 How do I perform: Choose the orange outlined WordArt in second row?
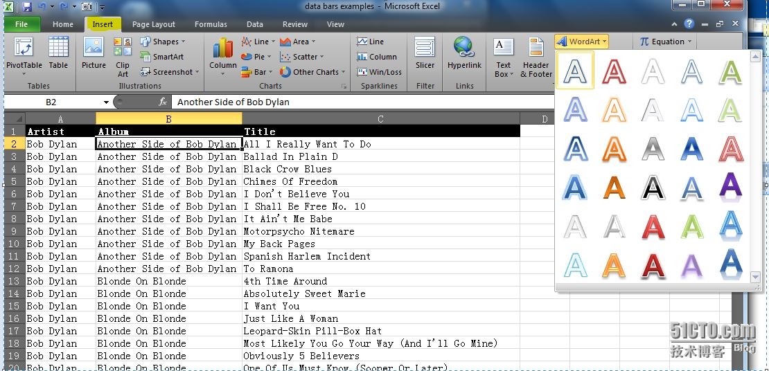pos(614,109)
